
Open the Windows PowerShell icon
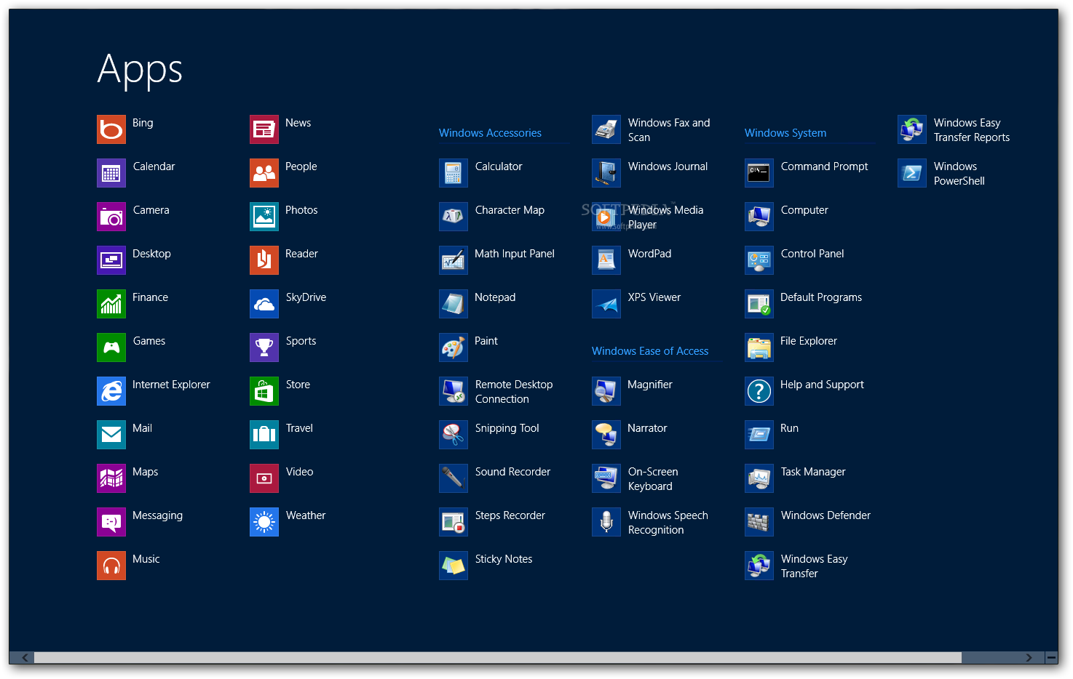tap(912, 173)
